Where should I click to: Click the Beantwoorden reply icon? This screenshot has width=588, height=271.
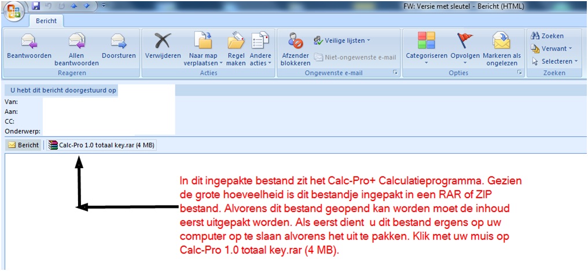pyautogui.click(x=29, y=42)
